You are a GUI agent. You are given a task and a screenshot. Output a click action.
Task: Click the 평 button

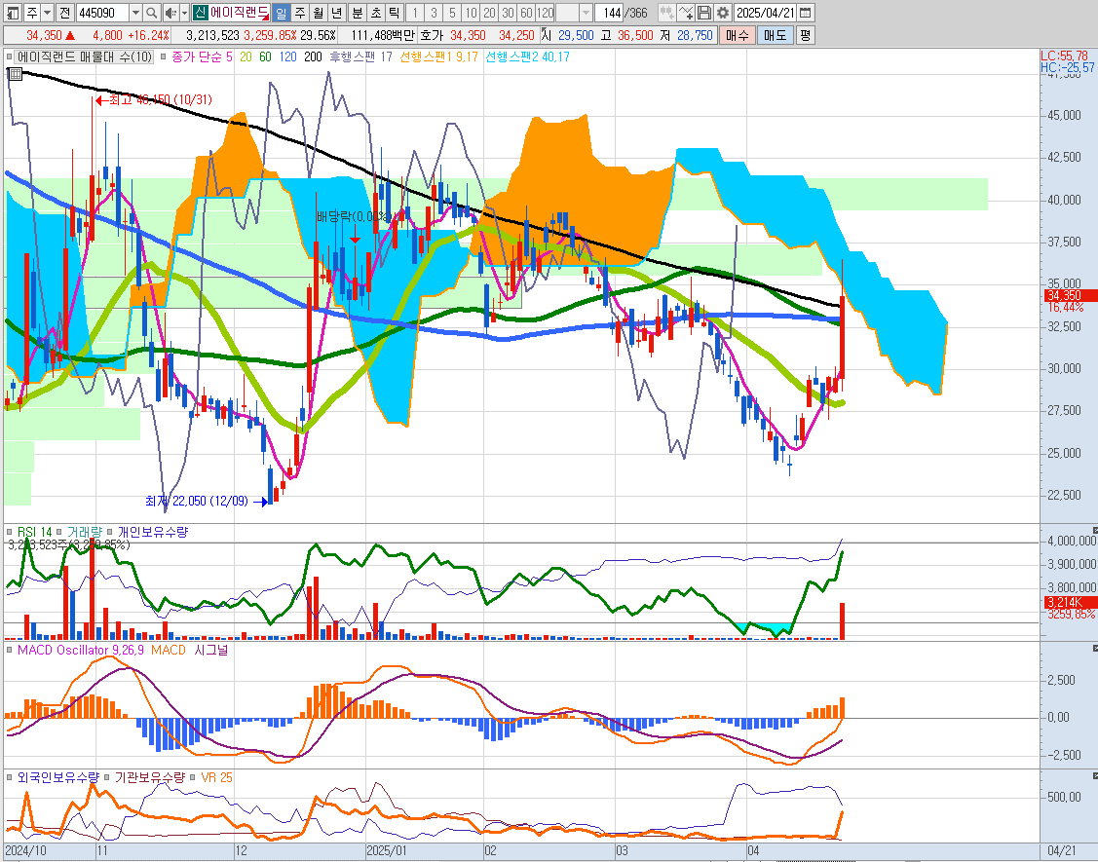(806, 35)
